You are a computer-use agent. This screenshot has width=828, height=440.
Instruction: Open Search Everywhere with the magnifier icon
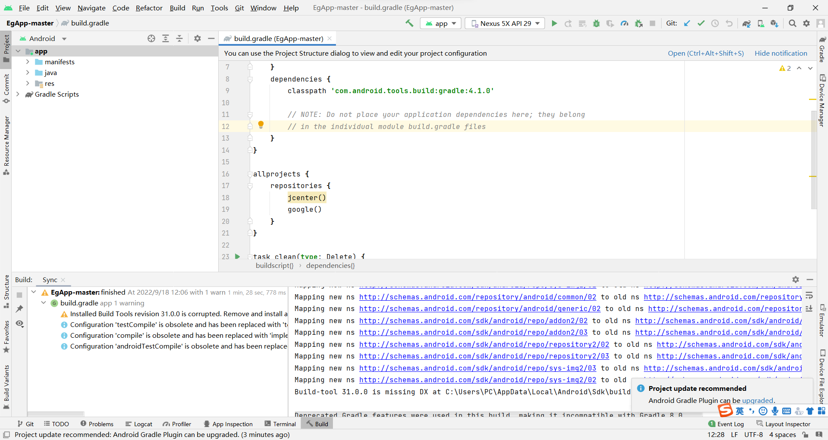[x=792, y=23]
